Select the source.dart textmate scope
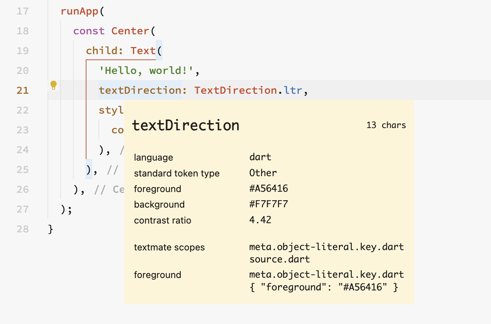 coord(280,259)
